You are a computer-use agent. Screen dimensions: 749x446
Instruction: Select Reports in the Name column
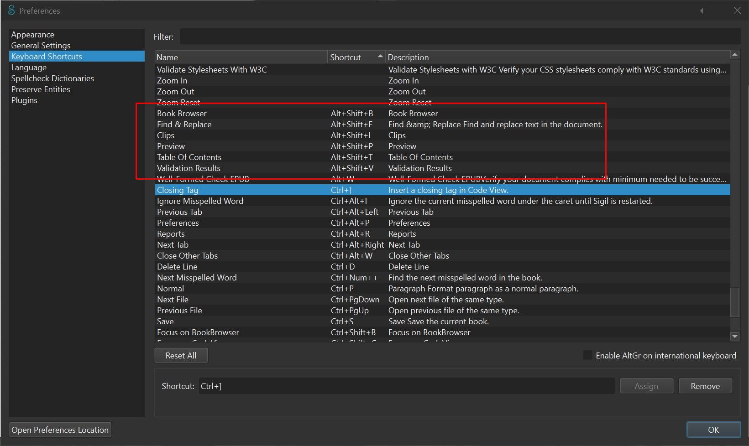coord(171,234)
